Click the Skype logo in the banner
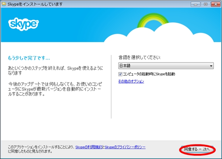This screenshot has height=159, width=222. click(x=24, y=24)
